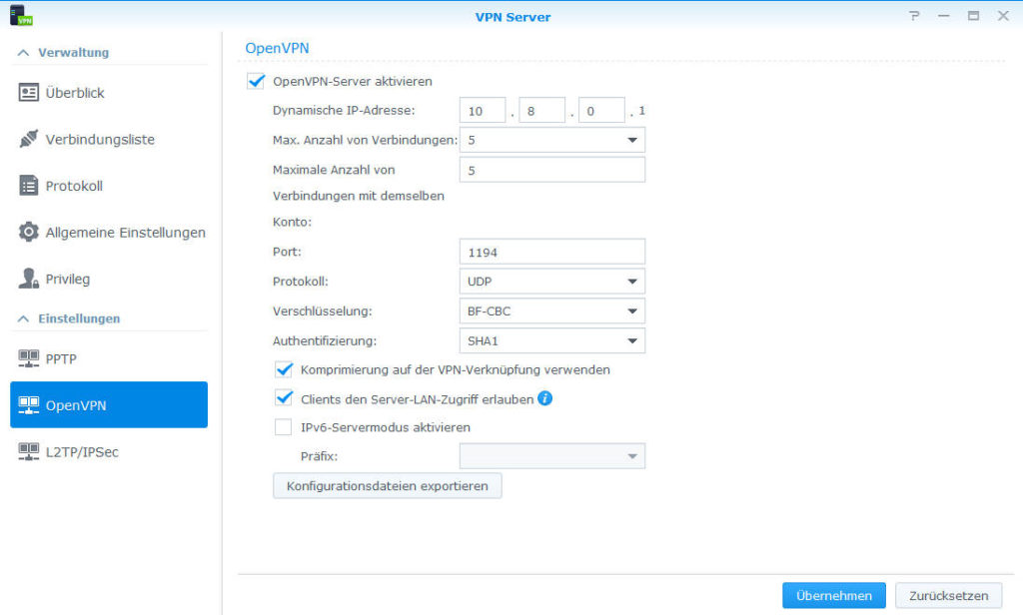Click the PPTP network icon
Viewport: 1023px width, 615px height.
click(28, 358)
